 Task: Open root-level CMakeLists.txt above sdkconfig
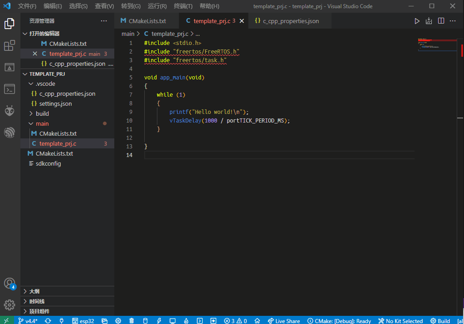click(x=67, y=153)
